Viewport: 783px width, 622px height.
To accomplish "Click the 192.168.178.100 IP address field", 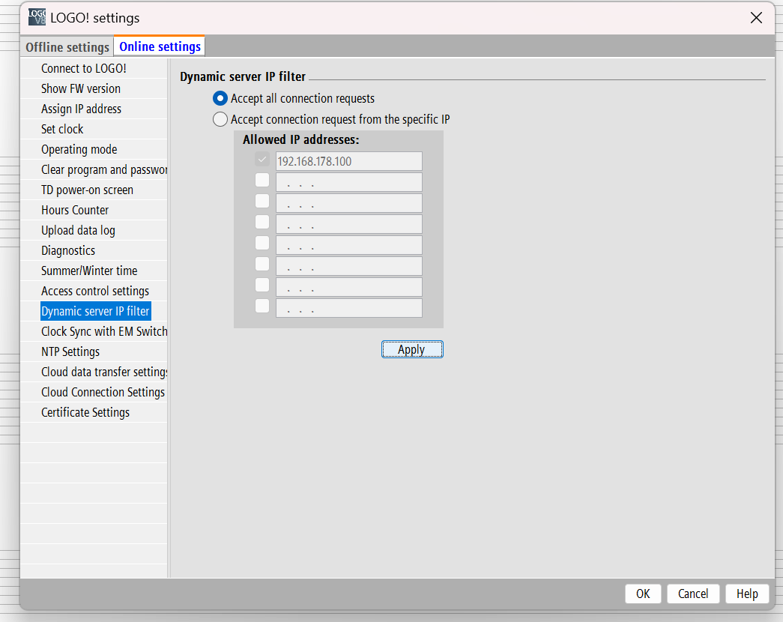I will [x=349, y=161].
